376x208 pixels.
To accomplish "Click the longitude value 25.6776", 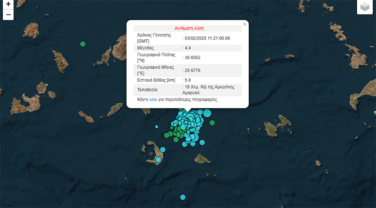I will tap(192, 71).
